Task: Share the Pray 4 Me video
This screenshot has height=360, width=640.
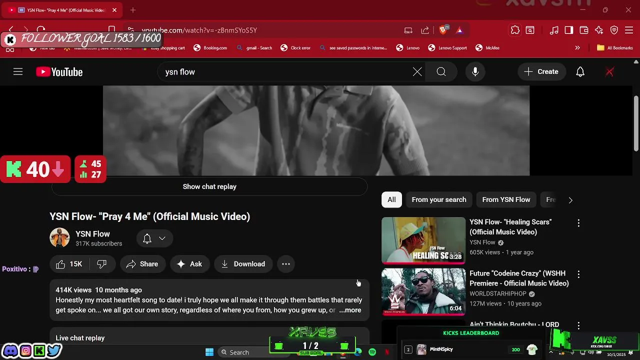Action: click(142, 264)
